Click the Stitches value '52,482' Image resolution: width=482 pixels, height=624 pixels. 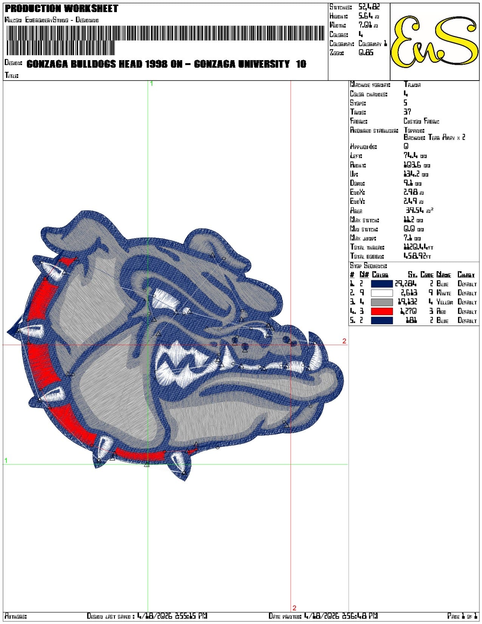[x=369, y=7]
